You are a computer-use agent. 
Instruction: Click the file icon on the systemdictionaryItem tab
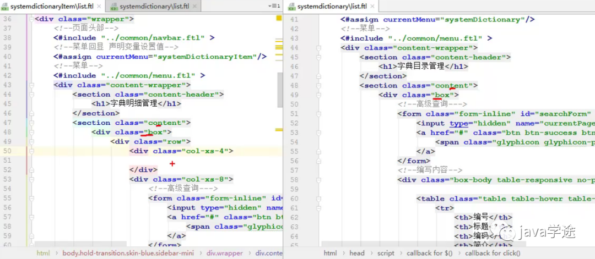(5, 7)
